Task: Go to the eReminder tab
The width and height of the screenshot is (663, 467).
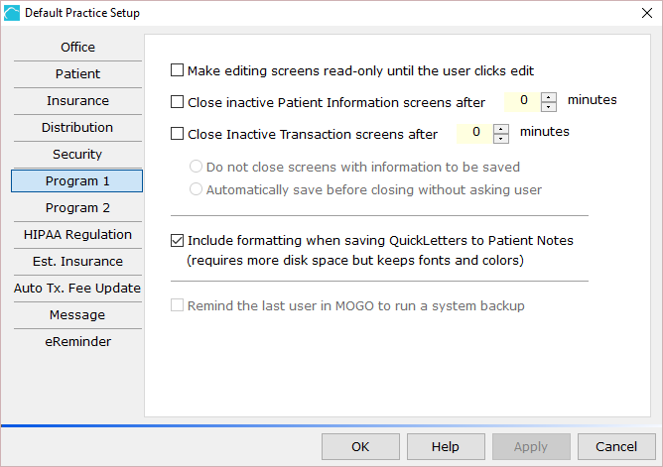Action: [77, 342]
